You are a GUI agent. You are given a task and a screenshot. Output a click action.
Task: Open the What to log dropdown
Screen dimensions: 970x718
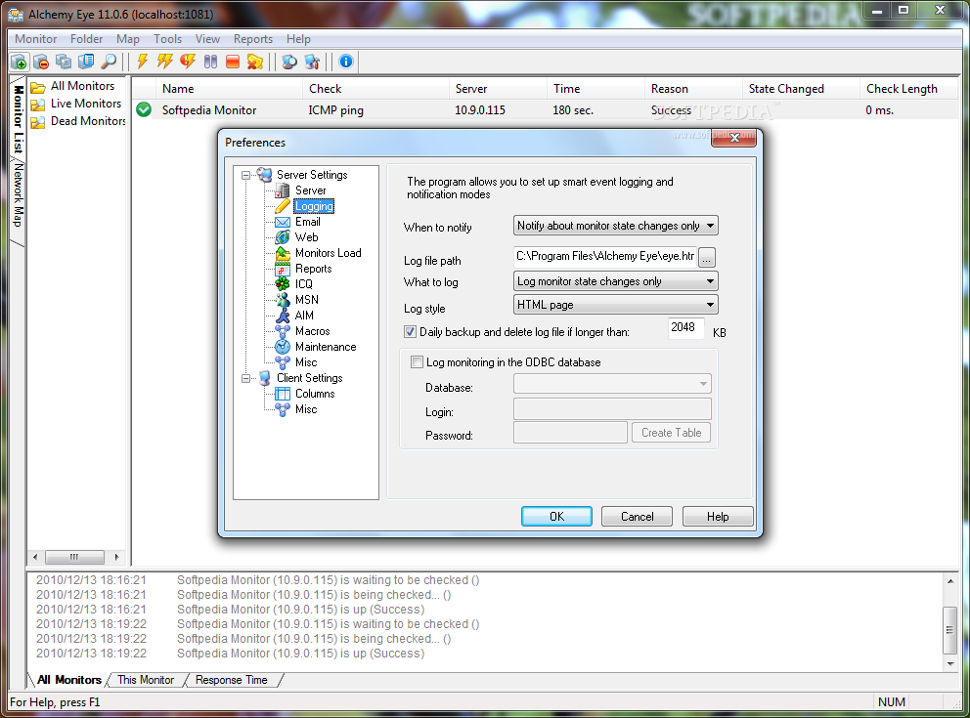[x=615, y=281]
